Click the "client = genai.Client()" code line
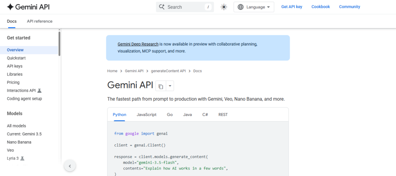The height and width of the screenshot is (176, 396). (140, 145)
